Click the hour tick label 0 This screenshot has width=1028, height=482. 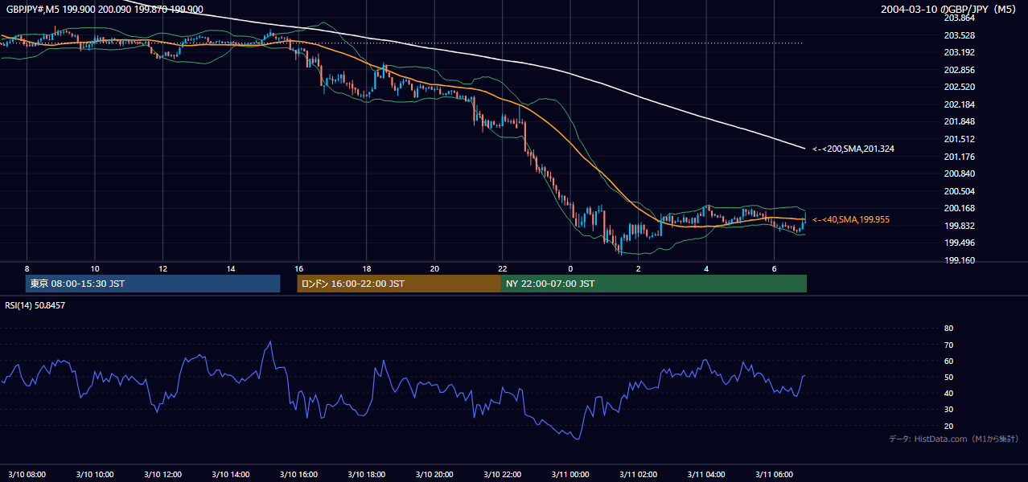pos(570,268)
